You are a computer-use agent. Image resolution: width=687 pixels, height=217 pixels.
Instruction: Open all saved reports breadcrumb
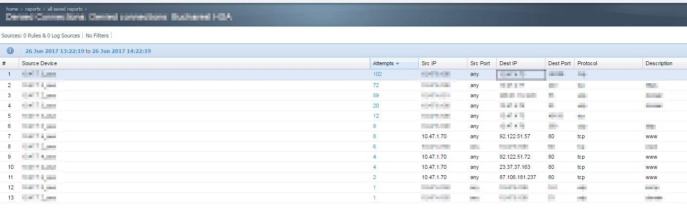coord(65,9)
